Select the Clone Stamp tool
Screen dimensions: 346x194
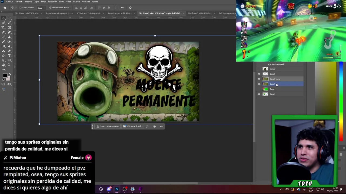click(9, 37)
